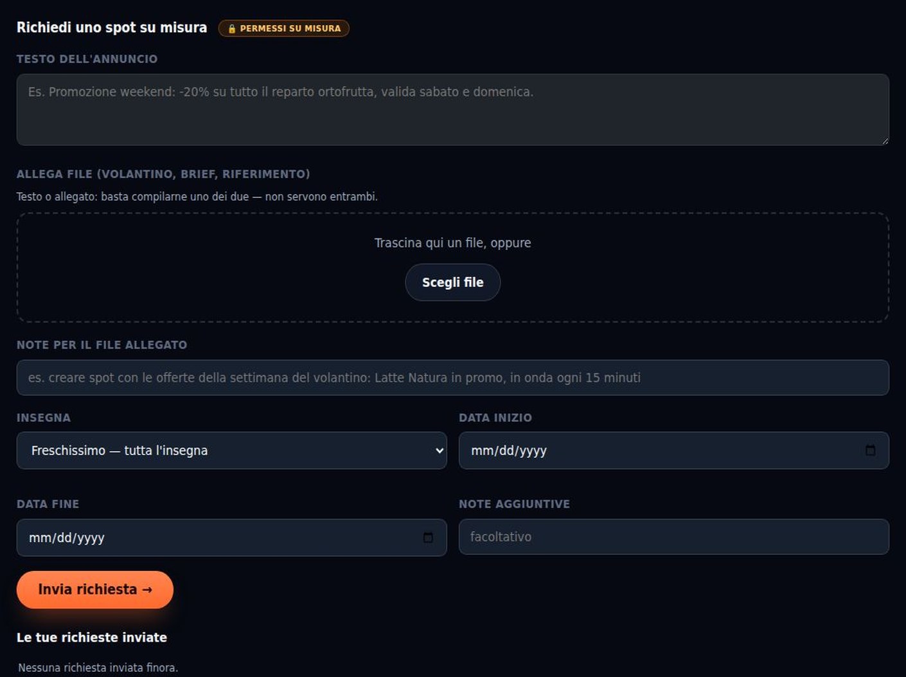Viewport: 906px width, 677px height.
Task: Click the "Trascina qui un file, oppure" text
Action: coord(452,243)
